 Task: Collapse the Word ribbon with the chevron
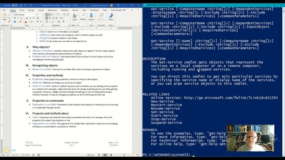(140, 26)
